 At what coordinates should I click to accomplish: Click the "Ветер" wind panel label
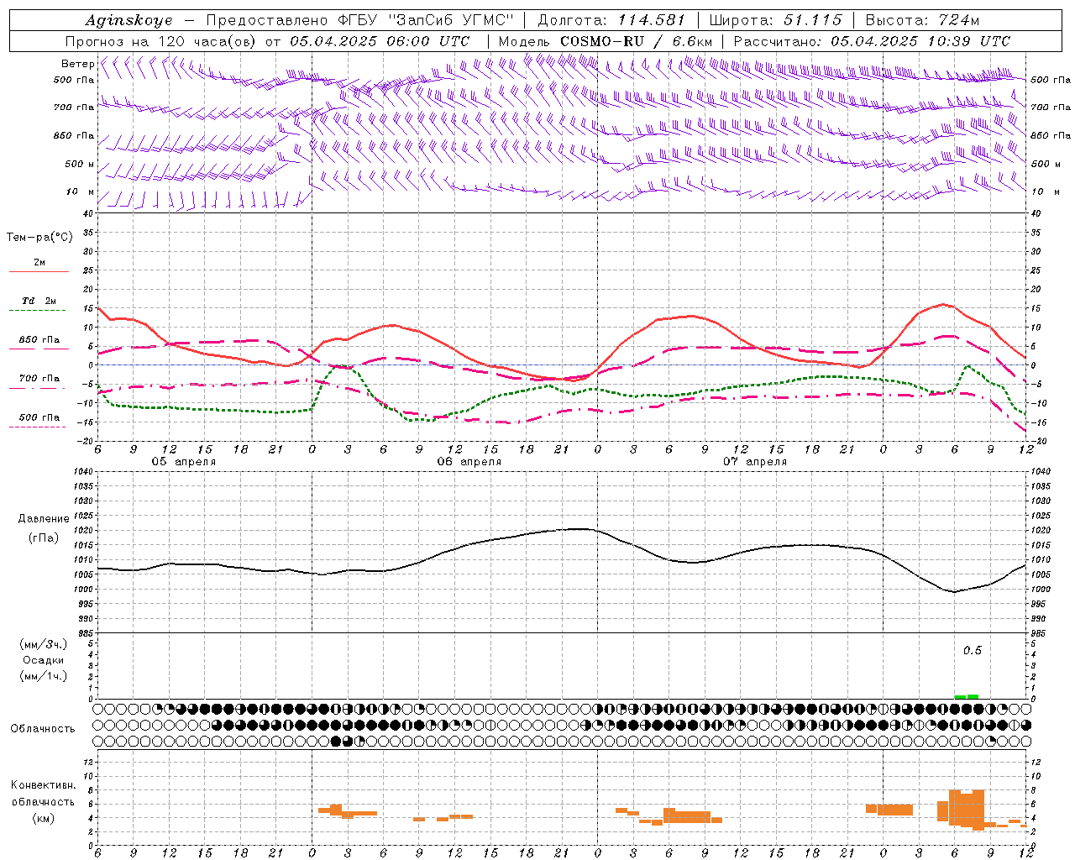tap(78, 64)
